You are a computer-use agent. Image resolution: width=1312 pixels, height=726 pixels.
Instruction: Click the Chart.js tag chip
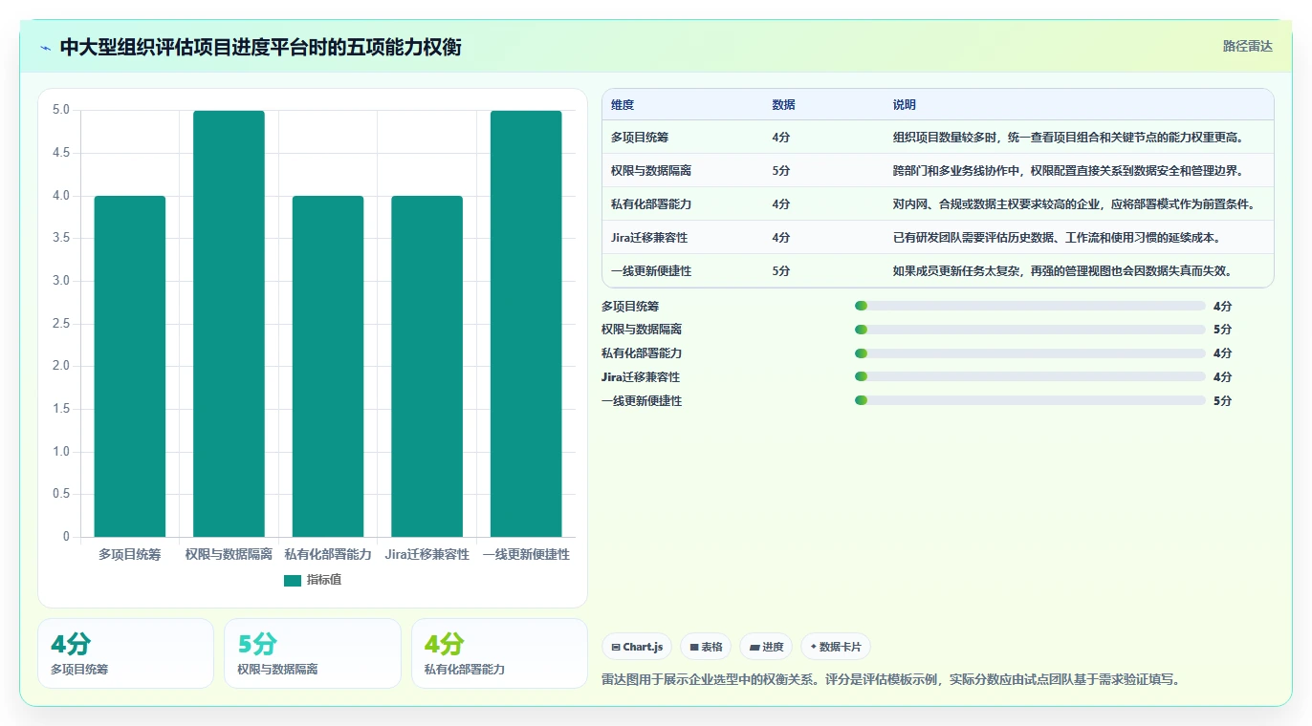637,647
